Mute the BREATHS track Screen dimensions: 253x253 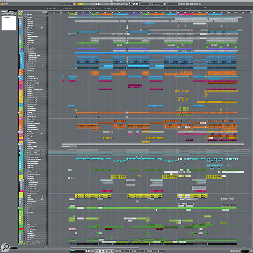point(24,70)
